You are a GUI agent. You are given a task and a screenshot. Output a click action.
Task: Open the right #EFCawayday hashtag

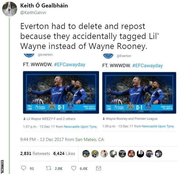click(147, 65)
